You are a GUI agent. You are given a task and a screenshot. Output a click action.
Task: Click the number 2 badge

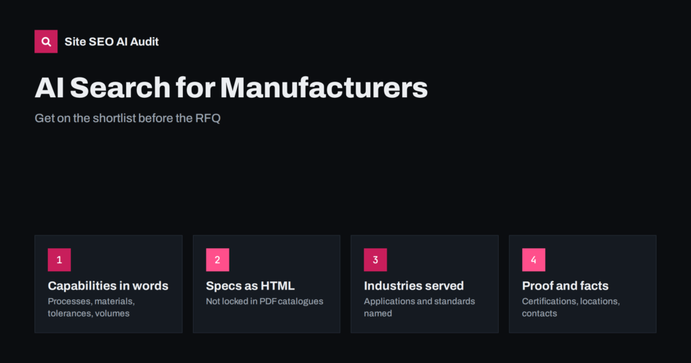pos(217,260)
